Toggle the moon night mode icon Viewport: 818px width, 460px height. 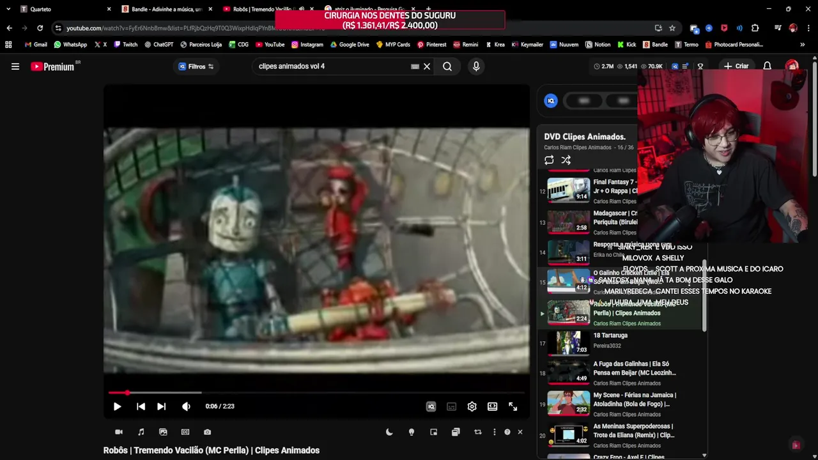pyautogui.click(x=389, y=432)
